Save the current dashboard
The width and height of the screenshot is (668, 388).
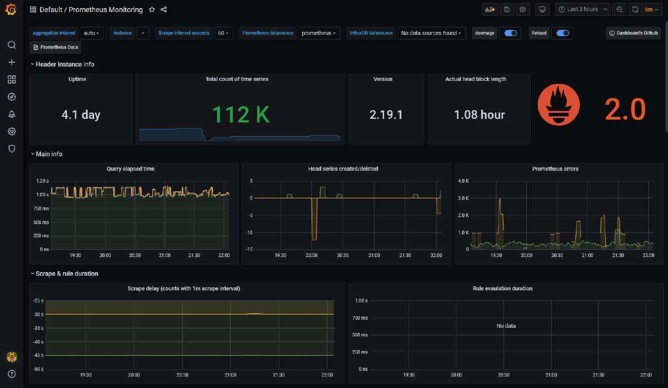pos(507,9)
